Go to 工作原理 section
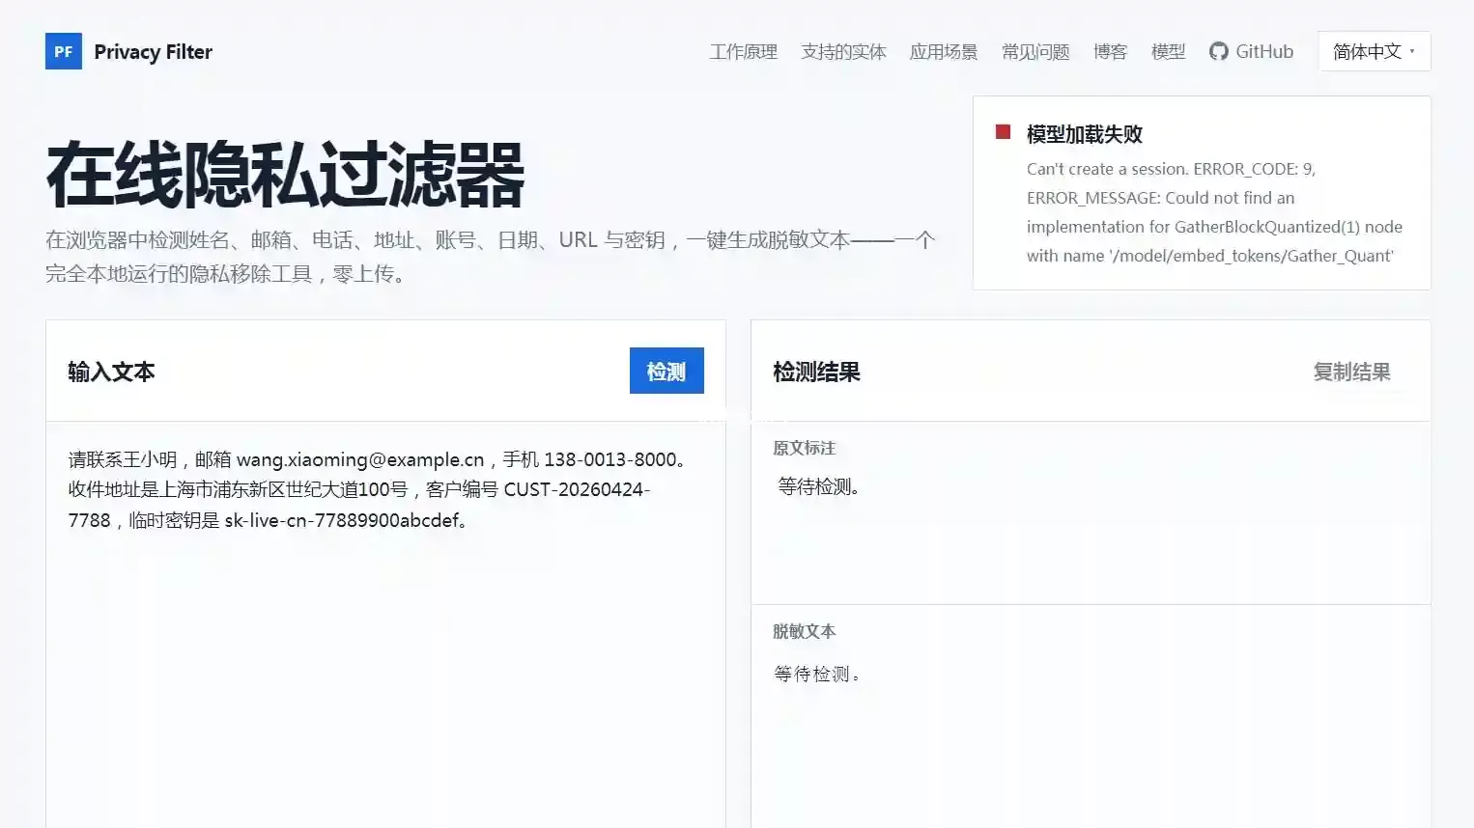 tap(743, 51)
